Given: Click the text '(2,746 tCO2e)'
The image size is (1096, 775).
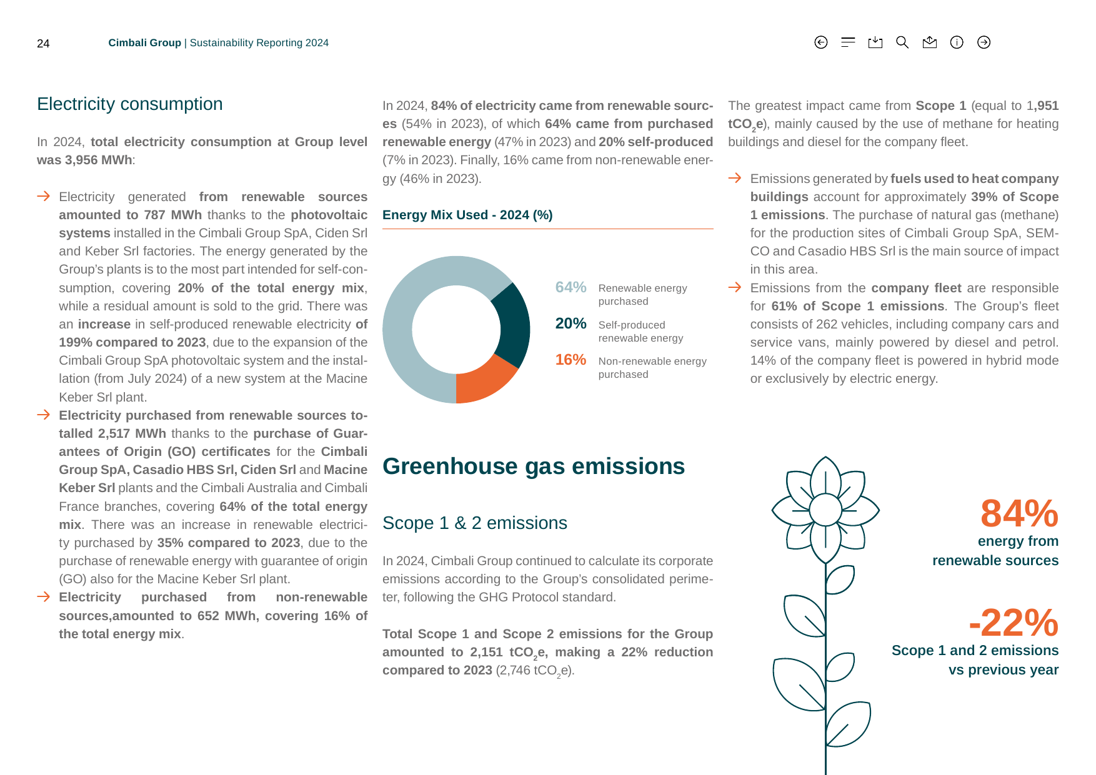Looking at the screenshot, I should pos(535,671).
